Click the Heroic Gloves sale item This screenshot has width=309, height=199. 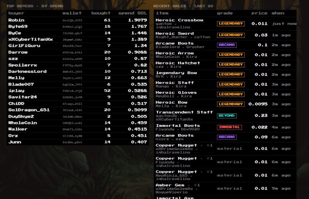click(x=176, y=93)
